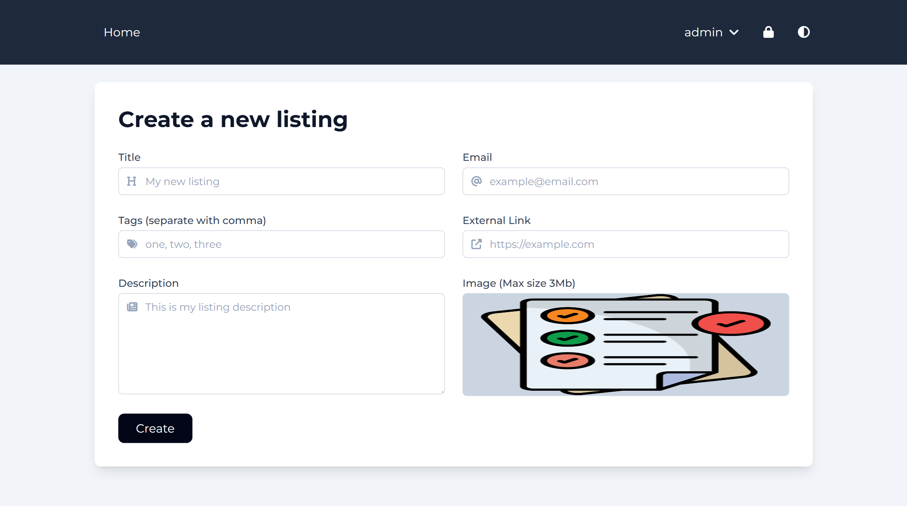Click the Description textarea resize handle
The height and width of the screenshot is (506, 907).
[442, 392]
